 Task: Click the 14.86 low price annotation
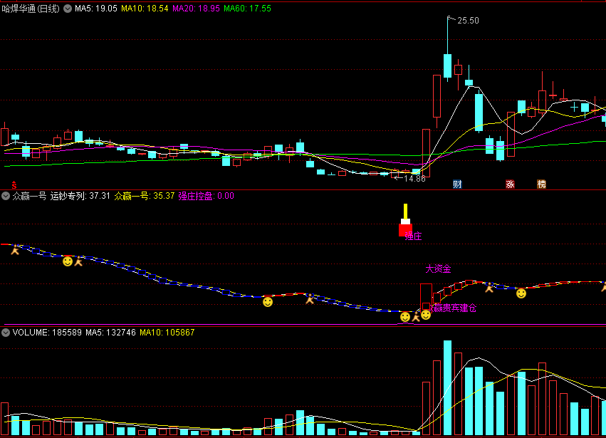tap(414, 179)
